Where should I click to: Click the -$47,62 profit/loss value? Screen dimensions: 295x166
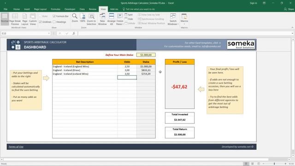tap(179, 87)
